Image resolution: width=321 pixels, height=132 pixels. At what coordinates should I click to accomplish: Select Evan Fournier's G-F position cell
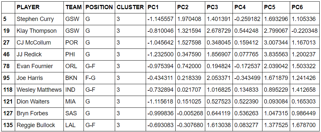pyautogui.click(x=99, y=66)
